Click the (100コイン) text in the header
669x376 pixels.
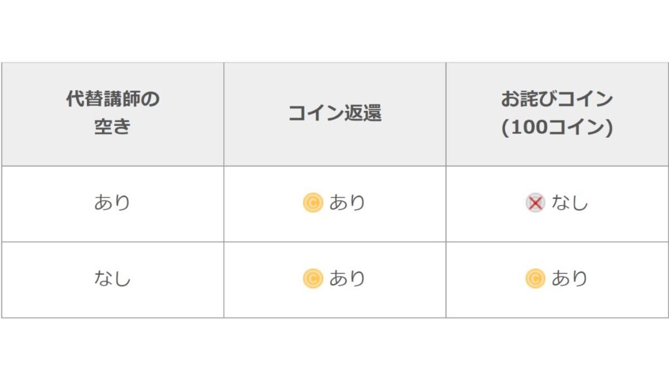(x=557, y=127)
